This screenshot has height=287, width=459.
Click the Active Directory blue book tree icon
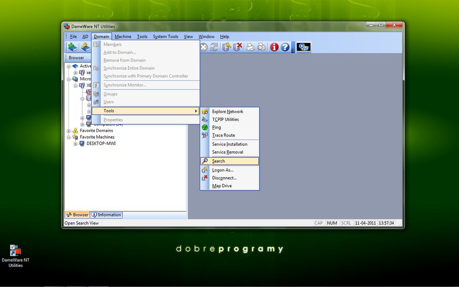(x=75, y=66)
